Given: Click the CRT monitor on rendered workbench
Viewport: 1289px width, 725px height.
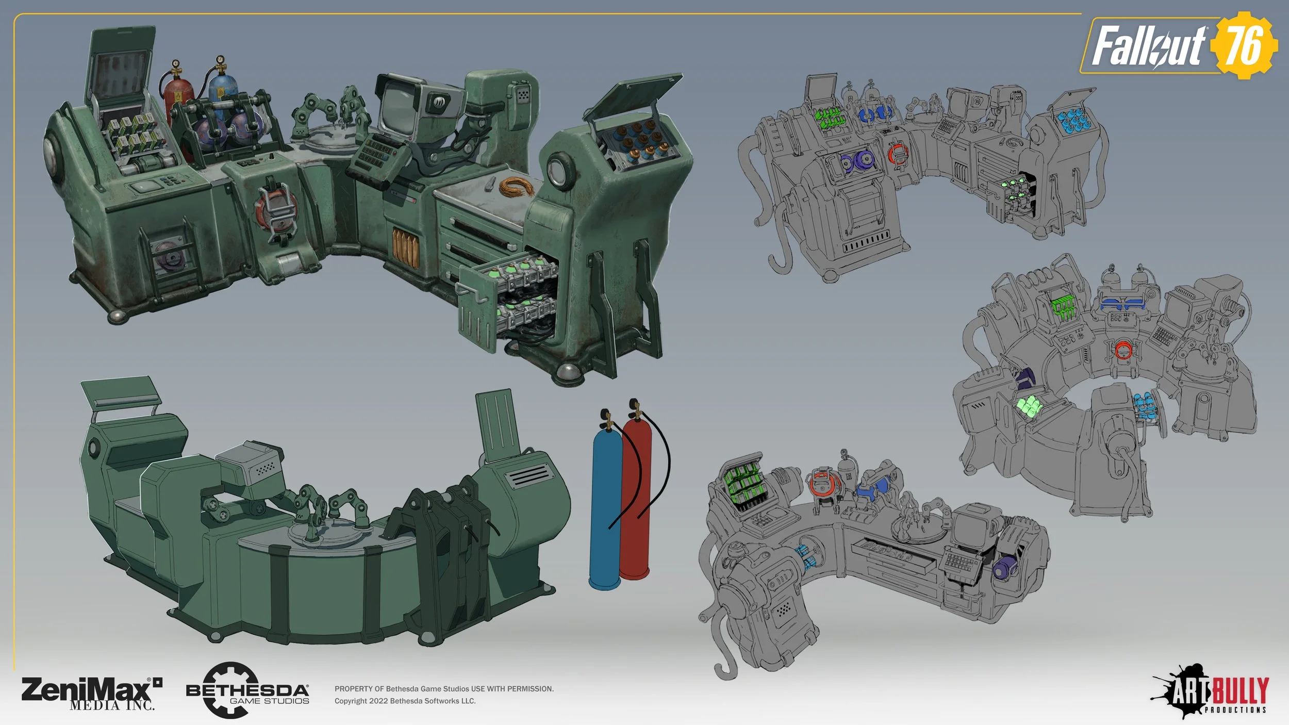Looking at the screenshot, I should pos(401,108).
